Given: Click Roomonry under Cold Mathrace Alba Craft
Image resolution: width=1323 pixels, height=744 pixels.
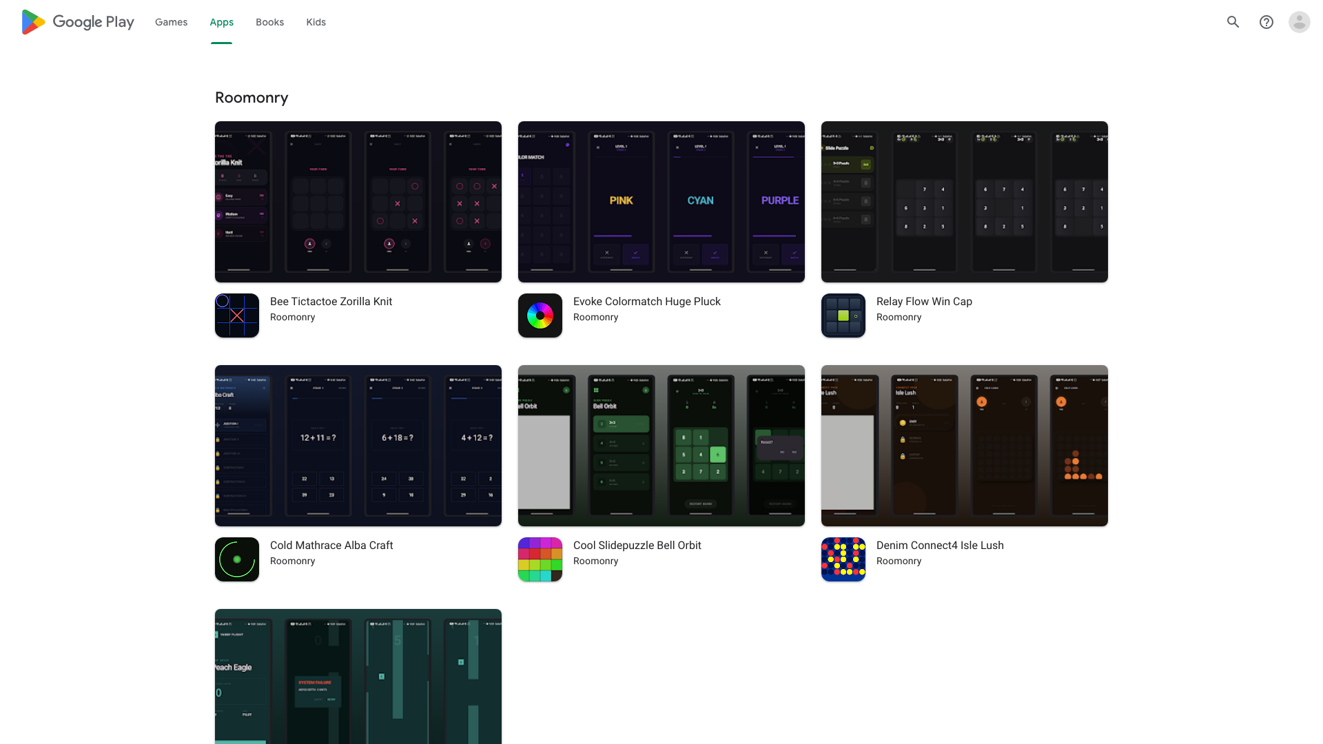Looking at the screenshot, I should click(x=293, y=561).
